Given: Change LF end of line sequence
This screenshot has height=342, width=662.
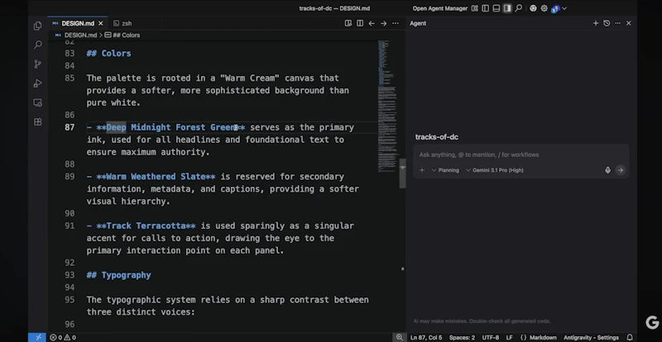Looking at the screenshot, I should pyautogui.click(x=510, y=337).
